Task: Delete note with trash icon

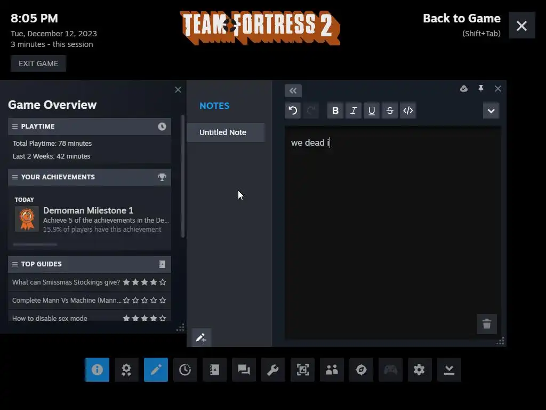Action: click(487, 324)
